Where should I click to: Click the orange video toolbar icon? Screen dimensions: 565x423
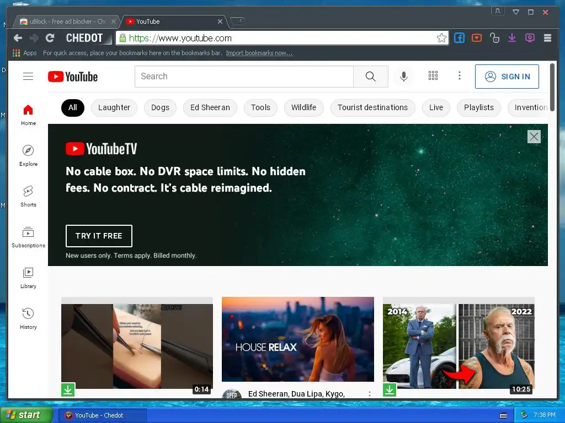[477, 38]
